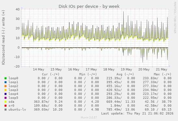
Task: Click the 20 May axis label
Action: [x=144, y=69]
